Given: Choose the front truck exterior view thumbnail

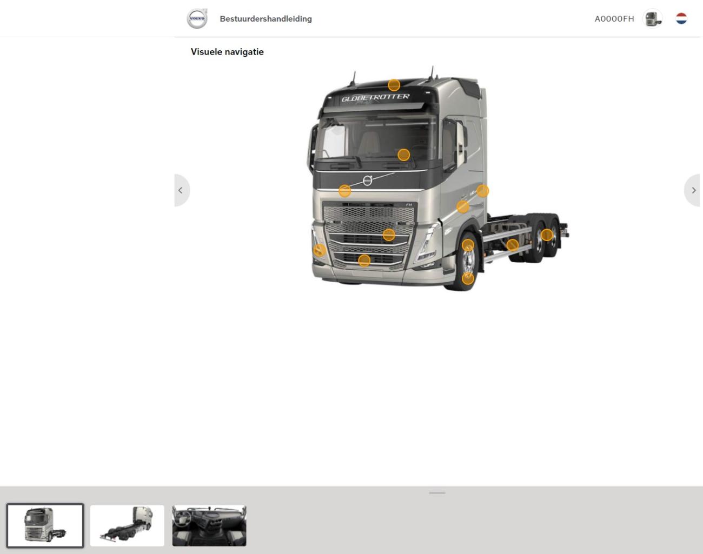Looking at the screenshot, I should pyautogui.click(x=45, y=526).
